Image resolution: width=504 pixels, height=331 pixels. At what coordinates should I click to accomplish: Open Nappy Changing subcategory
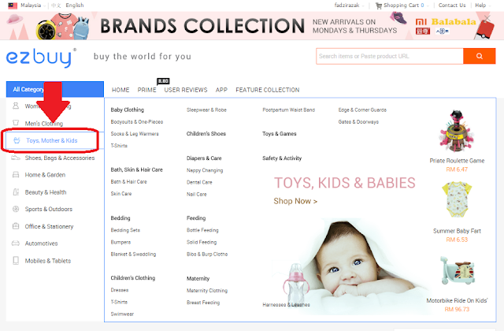coord(205,170)
